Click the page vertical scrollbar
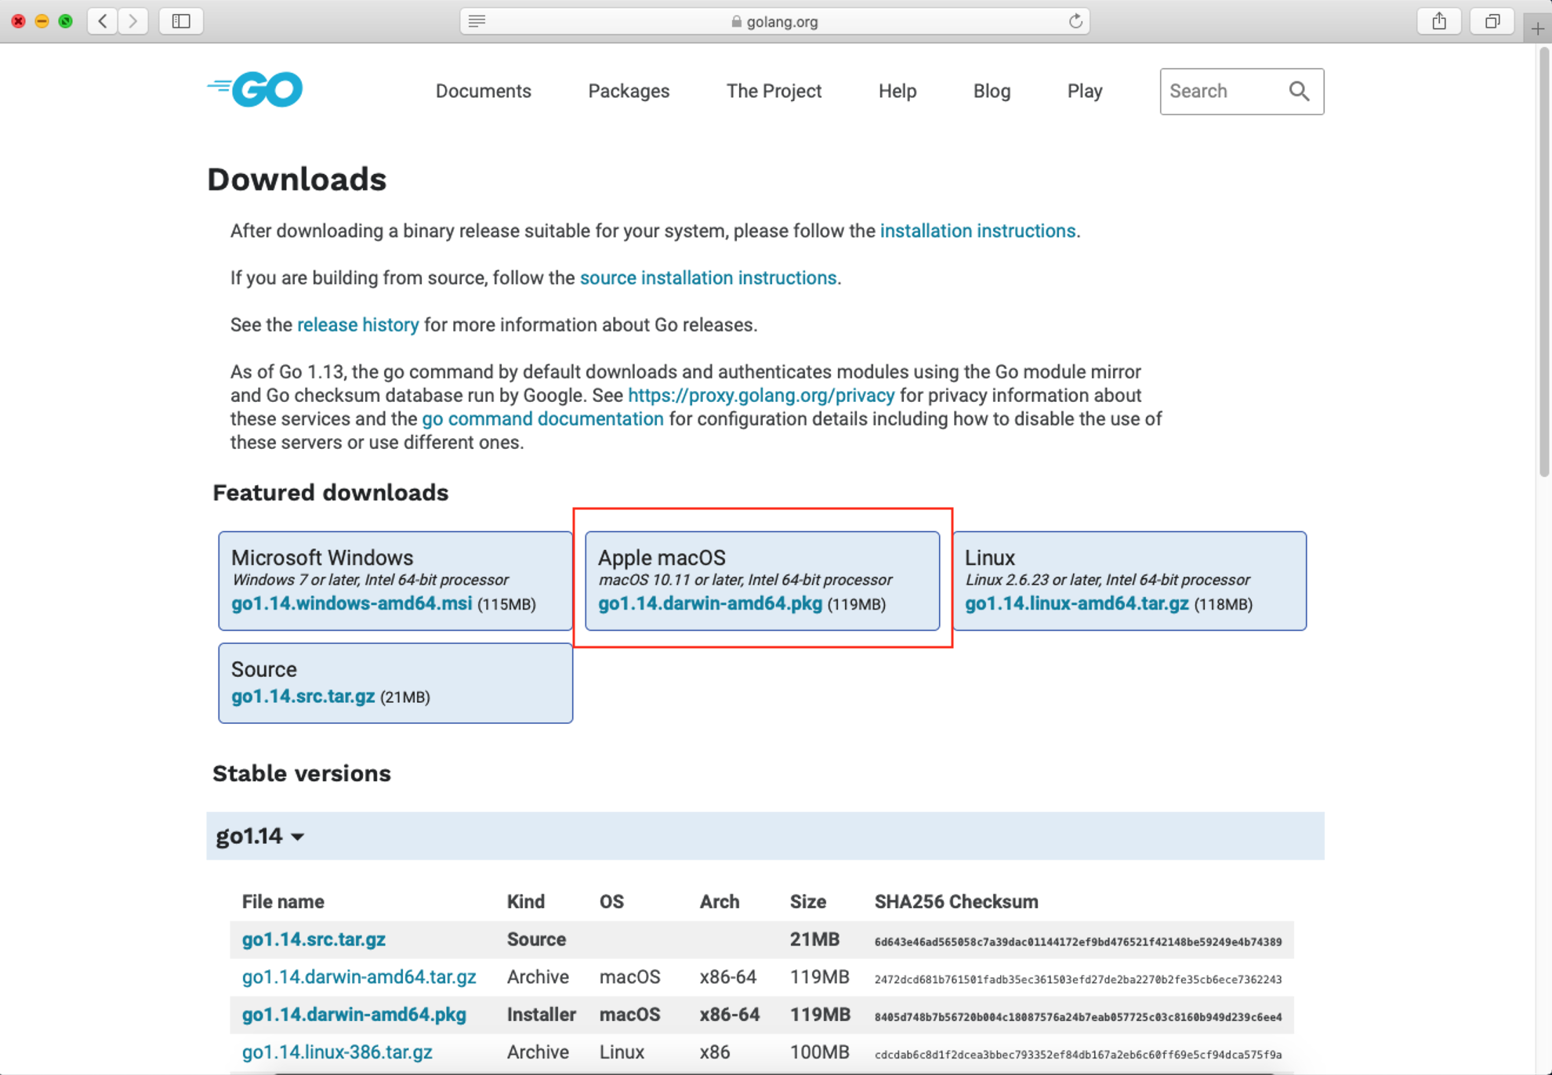This screenshot has width=1552, height=1075. pyautogui.click(x=1543, y=262)
